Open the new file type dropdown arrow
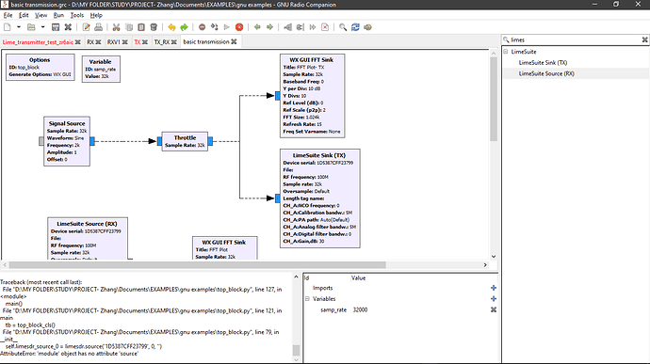 (18, 27)
